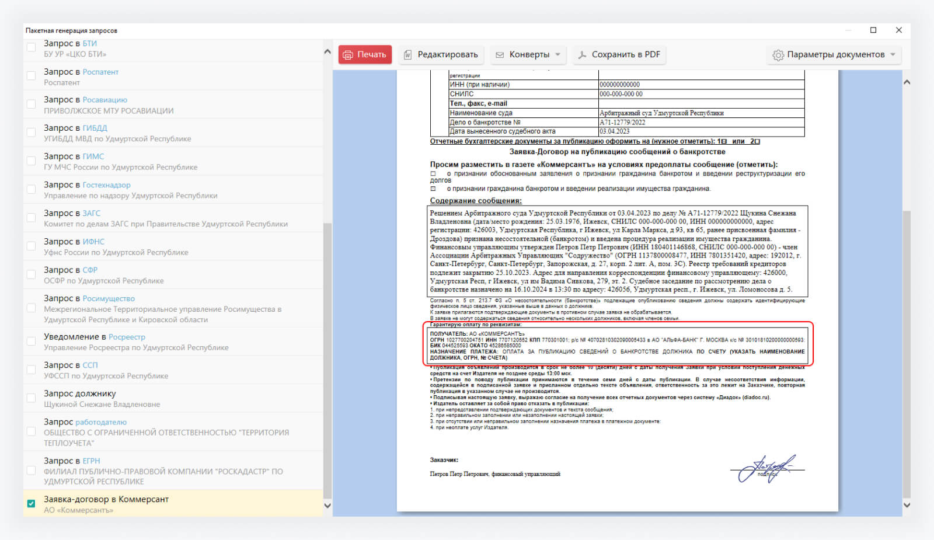Click the ИФНС link
This screenshot has width=934, height=540.
click(x=93, y=242)
